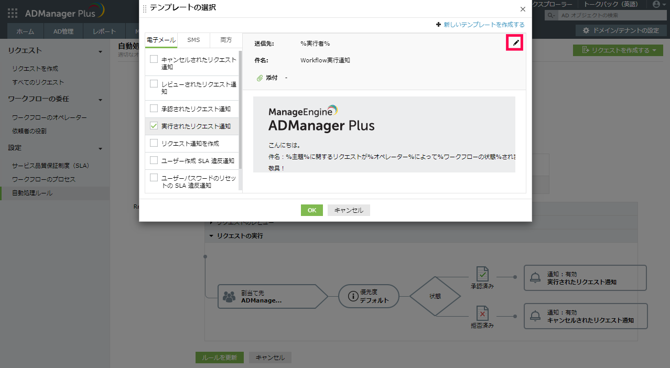Screen dimensions: 670x368
Task: Open the レポート menu tab
Action: point(104,31)
